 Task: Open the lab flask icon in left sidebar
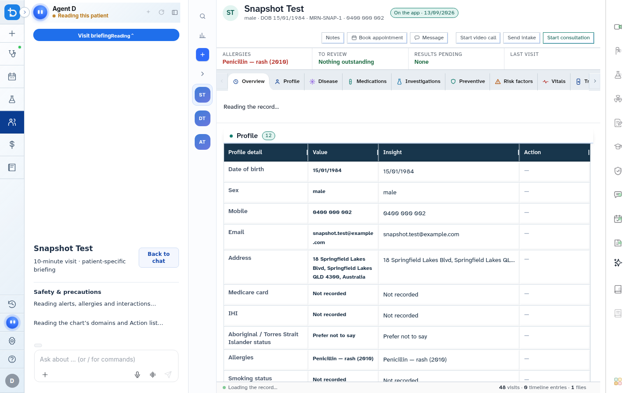[x=12, y=100]
